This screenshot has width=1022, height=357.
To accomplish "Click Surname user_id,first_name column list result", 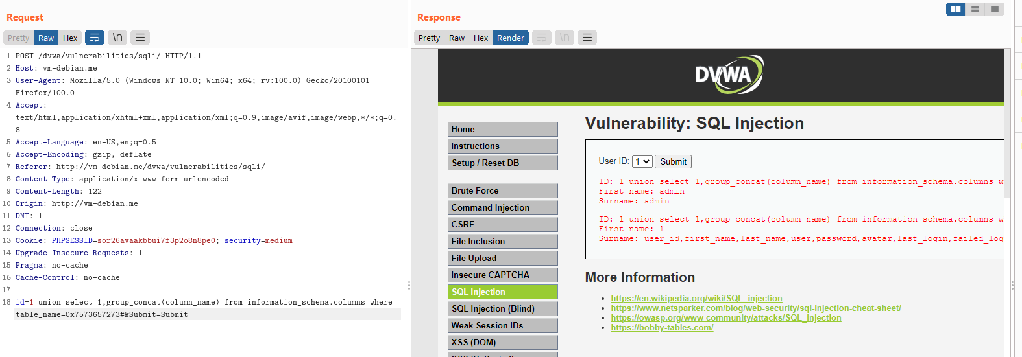I will 801,238.
